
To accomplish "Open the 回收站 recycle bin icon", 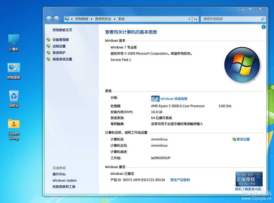I will coord(14,96).
